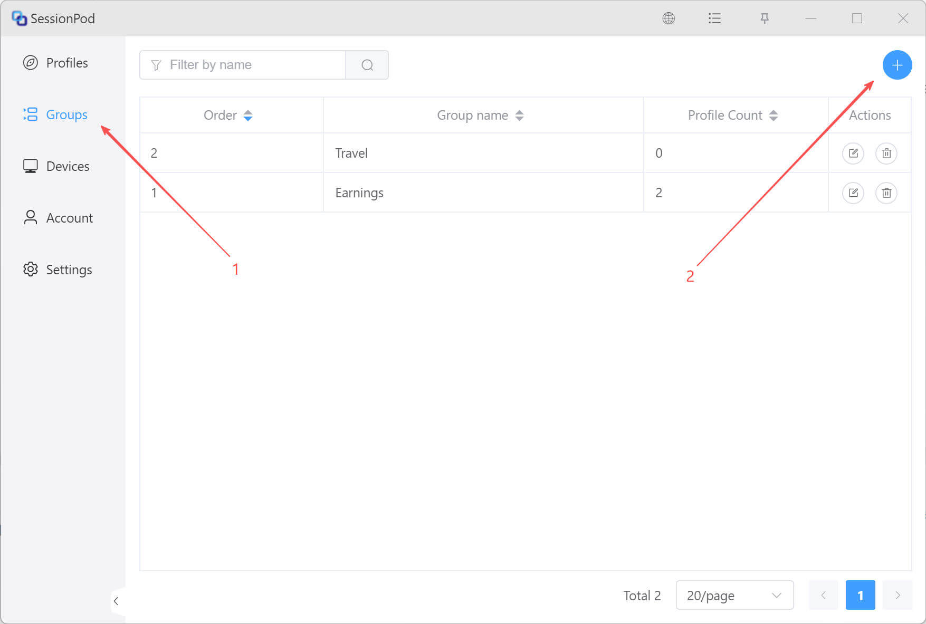Open the 20/page size dropdown
This screenshot has height=624, width=926.
click(734, 596)
